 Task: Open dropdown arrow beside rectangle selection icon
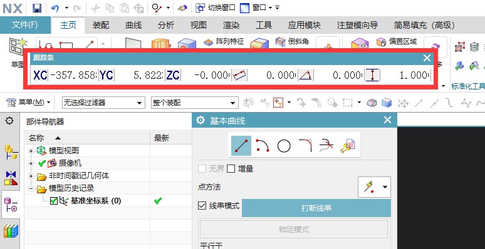(359, 102)
